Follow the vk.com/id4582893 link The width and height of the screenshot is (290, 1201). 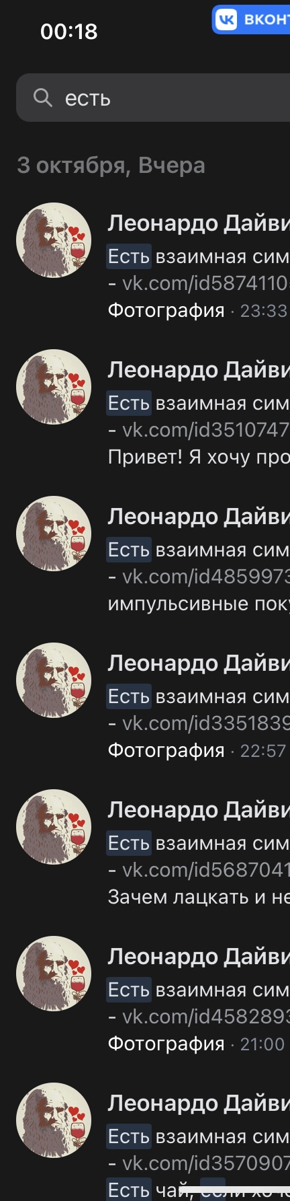206,1017
